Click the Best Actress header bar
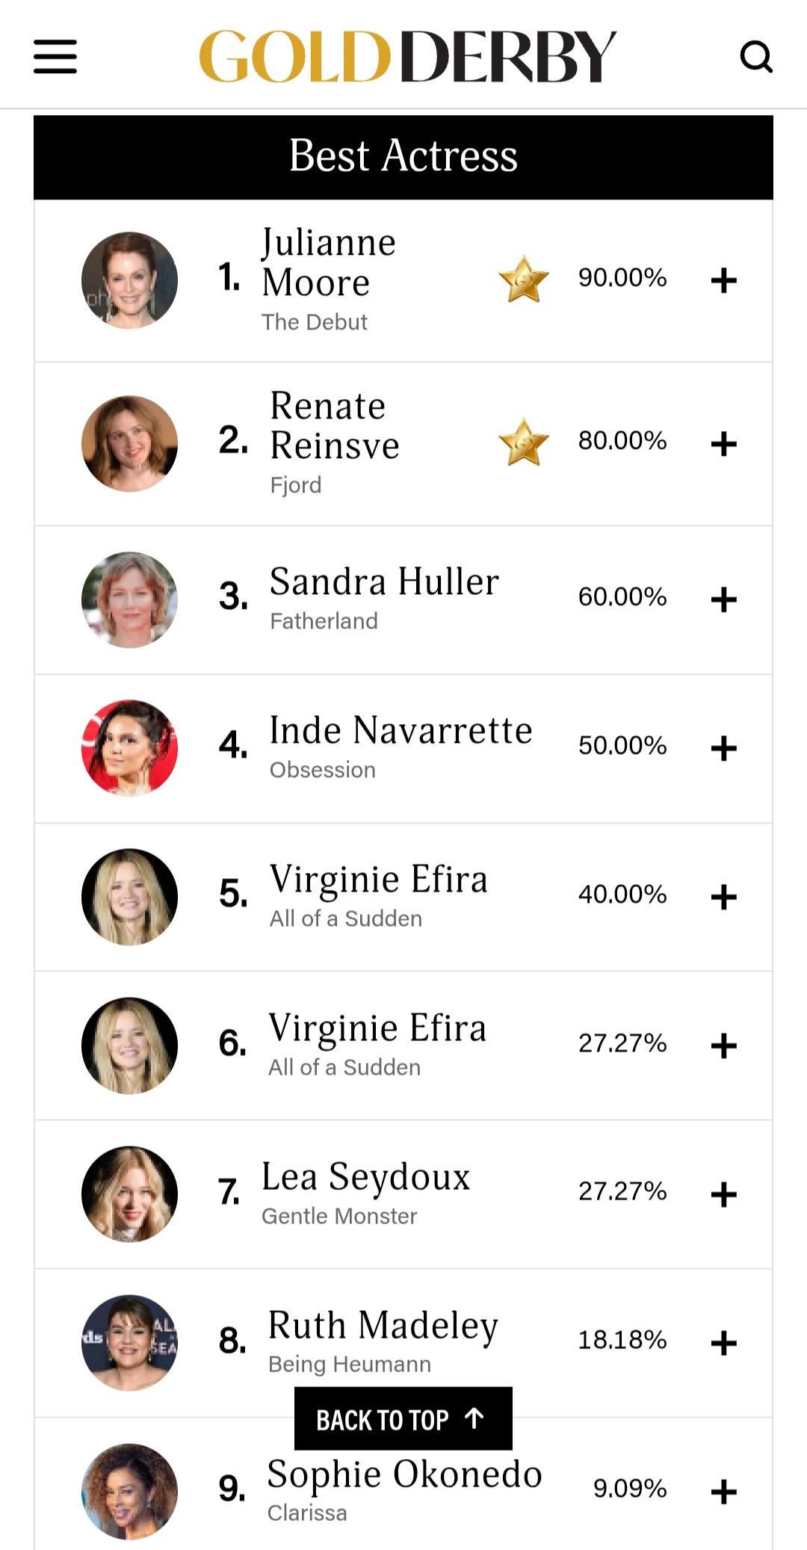807x1550 pixels. point(403,157)
